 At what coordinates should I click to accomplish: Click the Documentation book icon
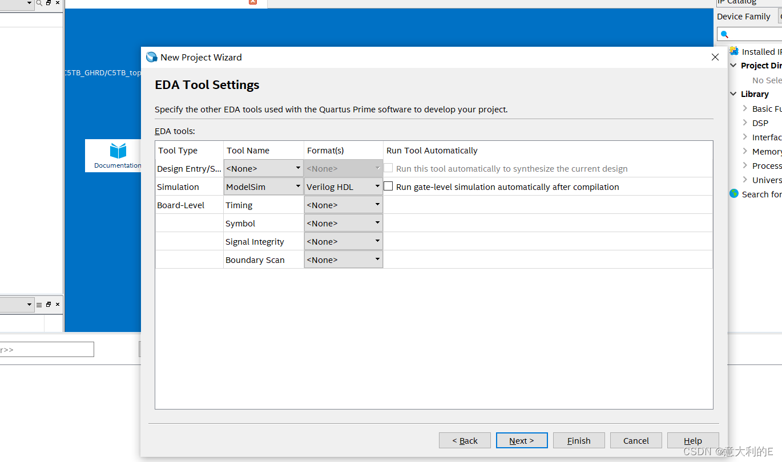pyautogui.click(x=118, y=151)
